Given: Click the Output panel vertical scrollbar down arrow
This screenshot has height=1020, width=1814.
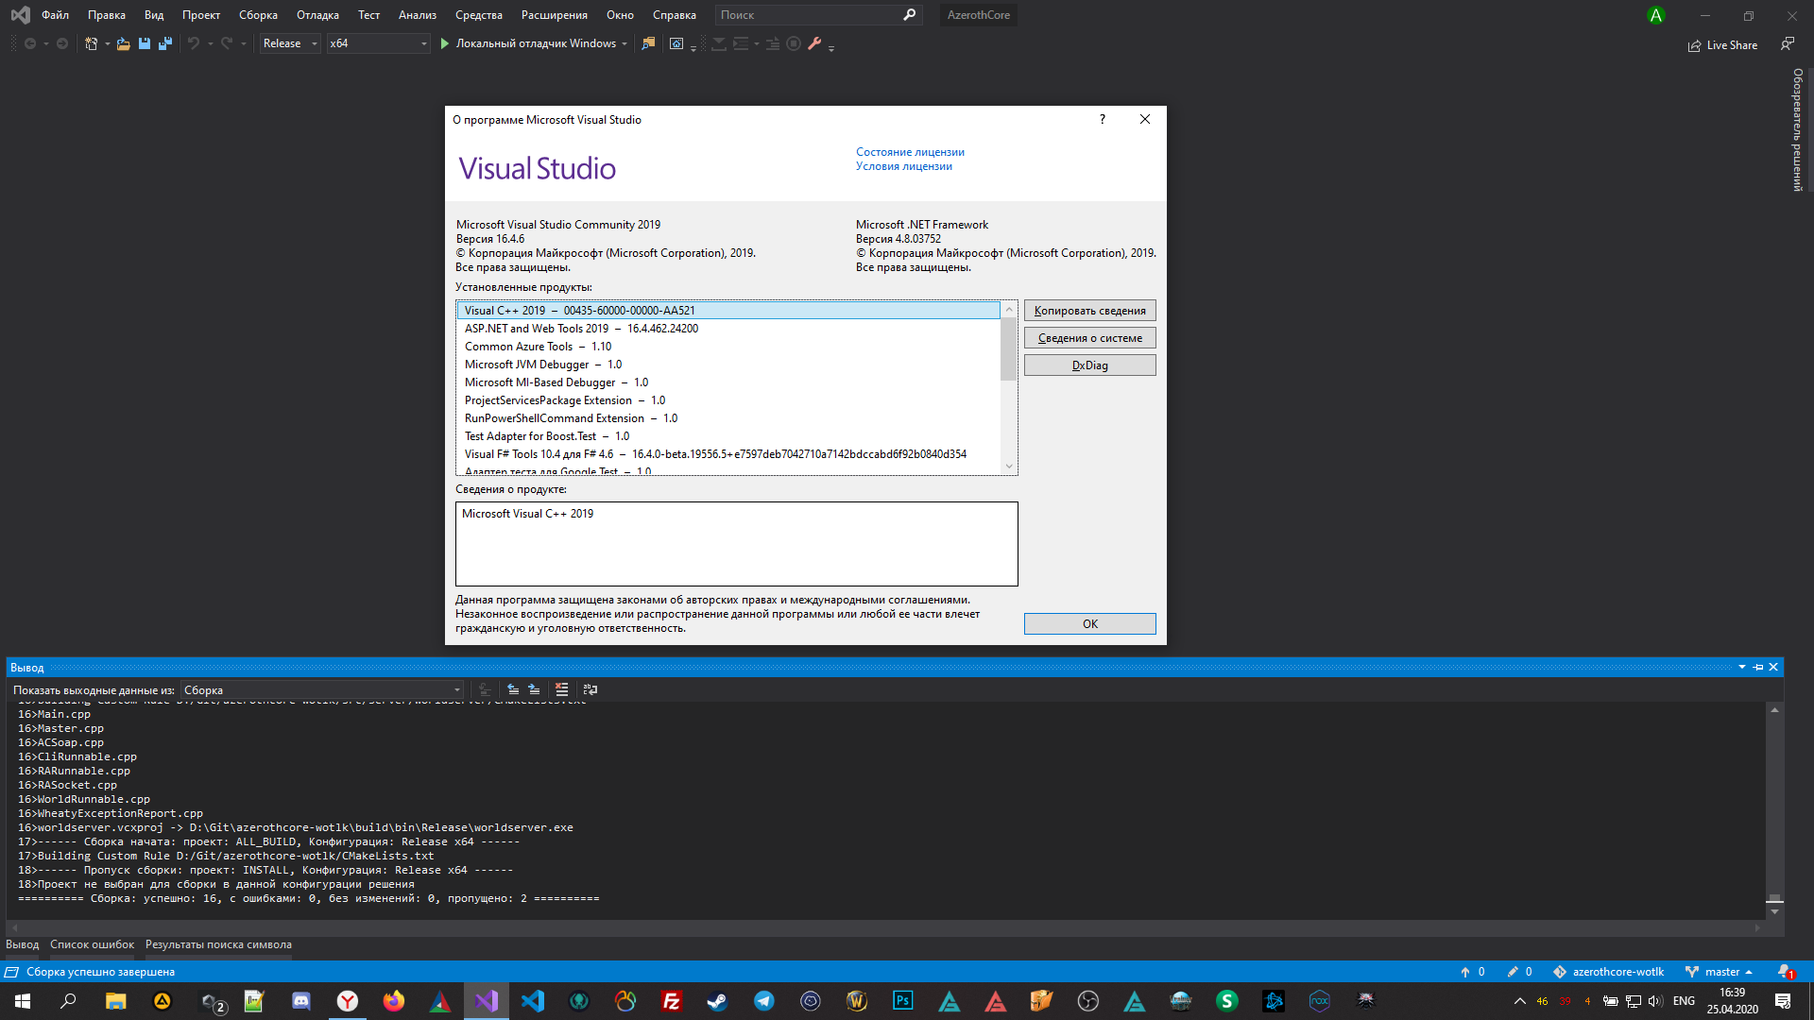Looking at the screenshot, I should 1775,911.
